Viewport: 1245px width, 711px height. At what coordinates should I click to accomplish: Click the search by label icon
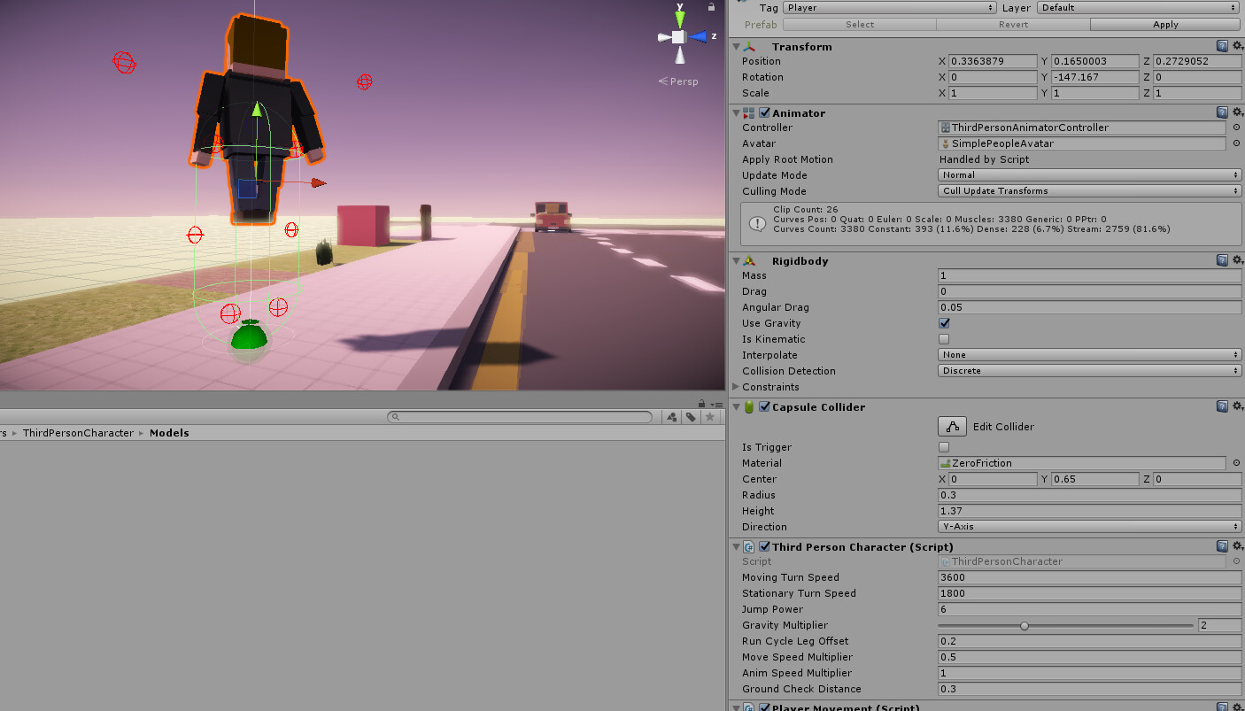tap(692, 416)
